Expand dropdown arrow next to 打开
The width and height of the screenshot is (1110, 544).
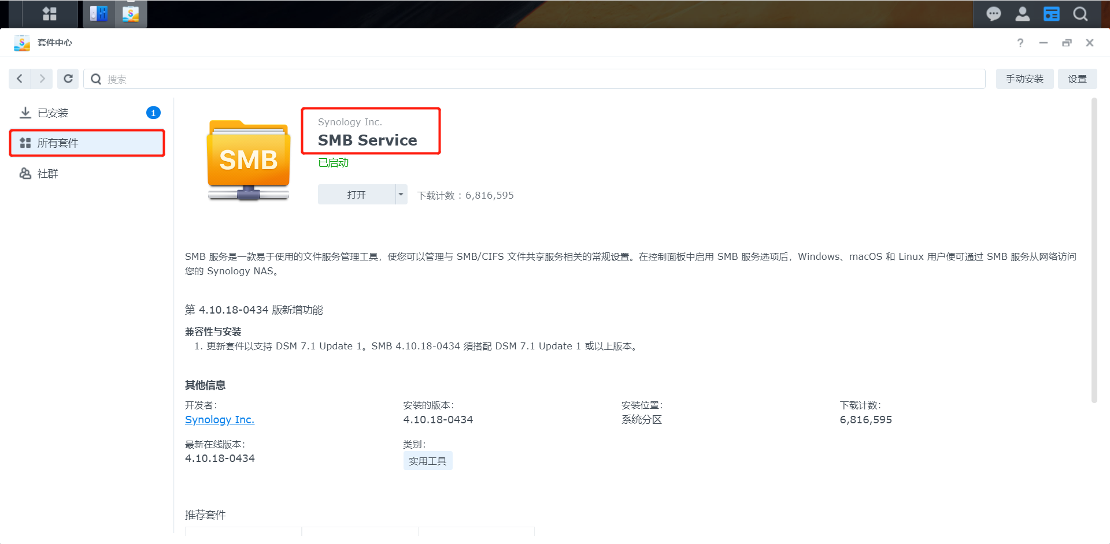click(401, 195)
